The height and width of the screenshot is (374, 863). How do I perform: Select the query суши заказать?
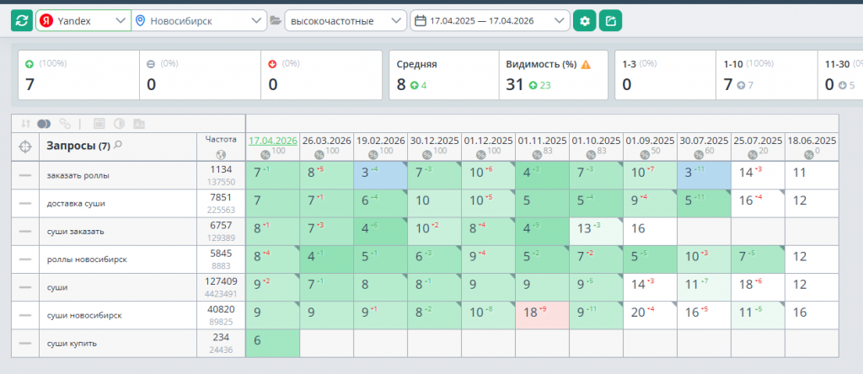click(75, 232)
